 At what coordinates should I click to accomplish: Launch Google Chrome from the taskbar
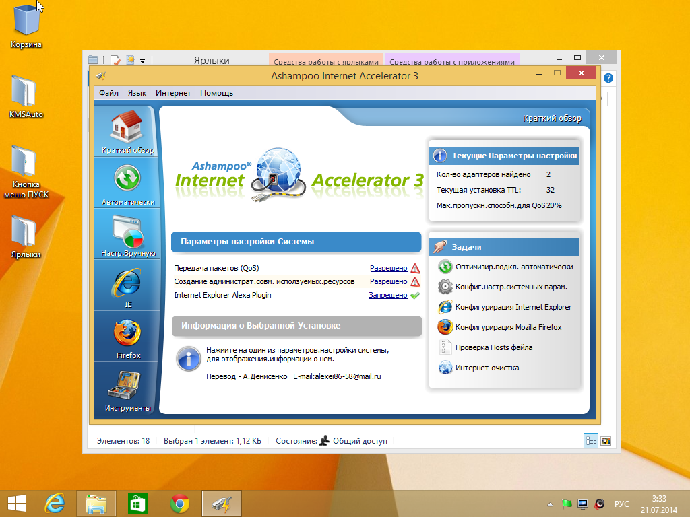(180, 504)
